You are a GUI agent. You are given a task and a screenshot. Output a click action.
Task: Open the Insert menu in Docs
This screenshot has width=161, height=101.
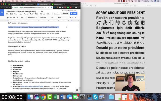pos(21,14)
